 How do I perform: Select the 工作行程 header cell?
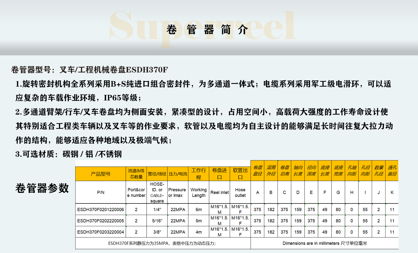[x=198, y=174]
